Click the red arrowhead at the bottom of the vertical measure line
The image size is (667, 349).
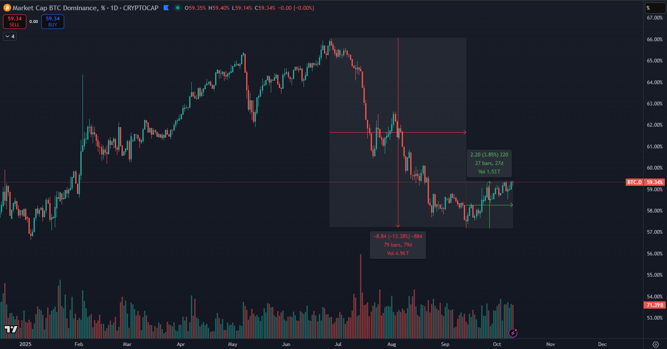398,226
